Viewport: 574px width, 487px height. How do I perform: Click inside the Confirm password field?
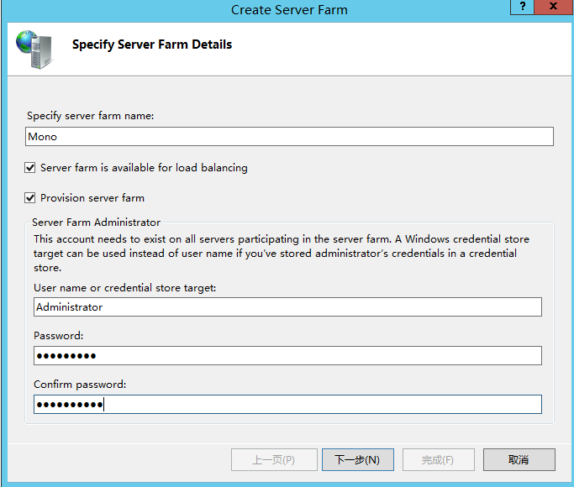(287, 405)
